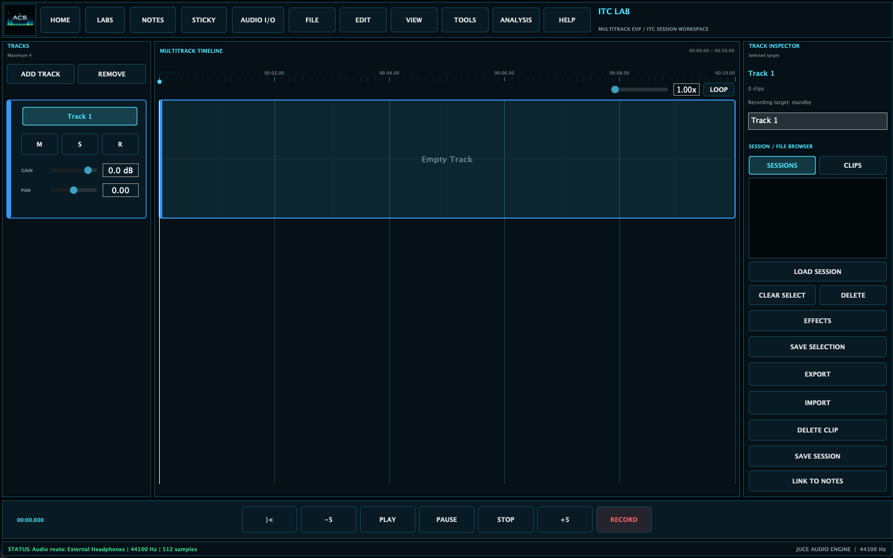Viewport: 893px width, 558px height.
Task: Adjust the Track 1 PAN slider
Action: click(73, 190)
